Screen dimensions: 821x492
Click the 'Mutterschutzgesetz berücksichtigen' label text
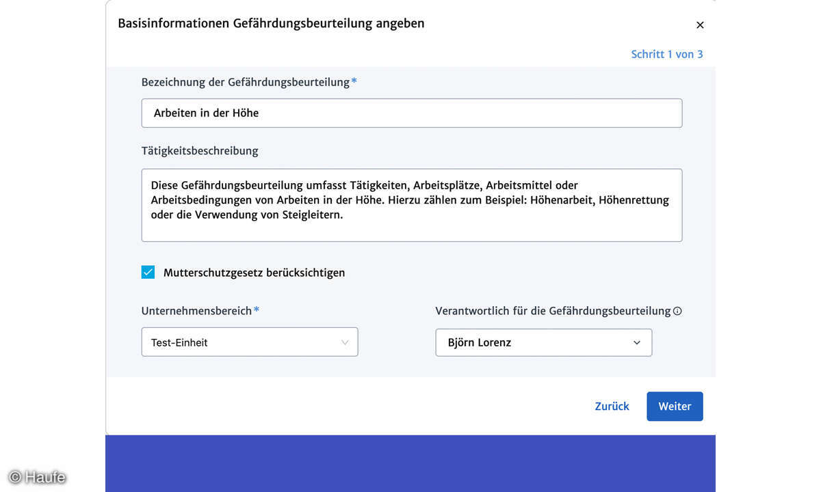[254, 273]
